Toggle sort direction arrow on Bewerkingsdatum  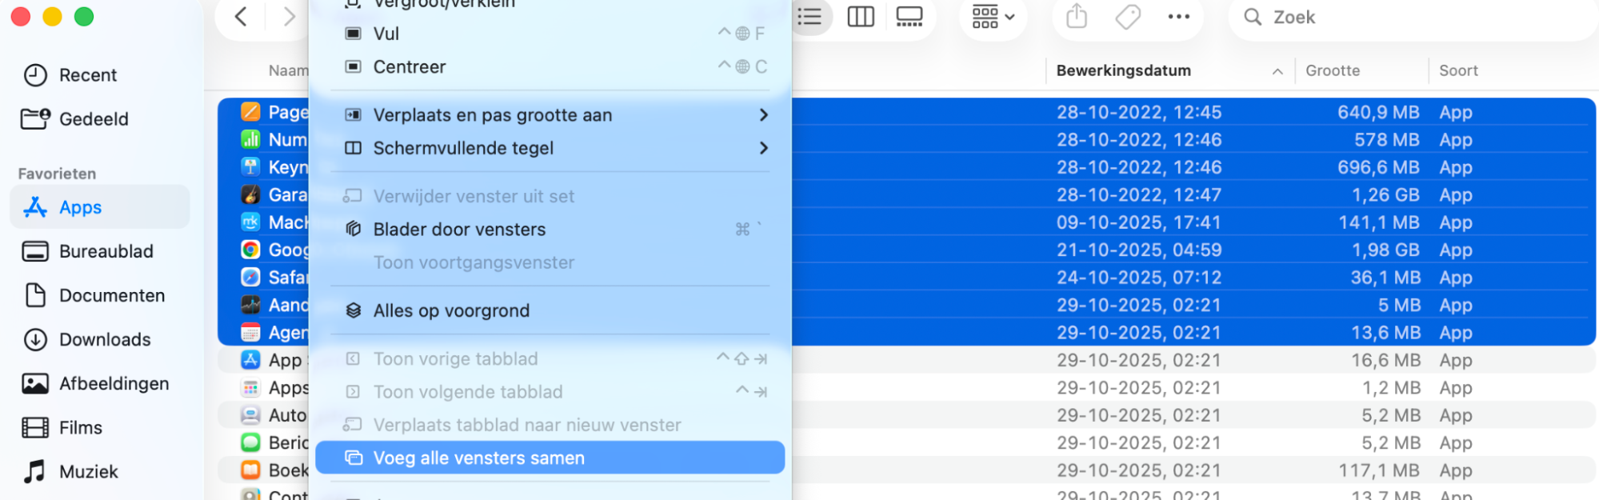[x=1277, y=71]
